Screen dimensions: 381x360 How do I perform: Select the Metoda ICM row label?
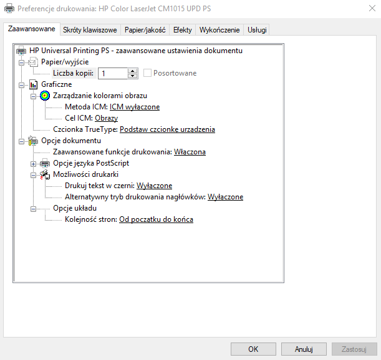pos(86,107)
